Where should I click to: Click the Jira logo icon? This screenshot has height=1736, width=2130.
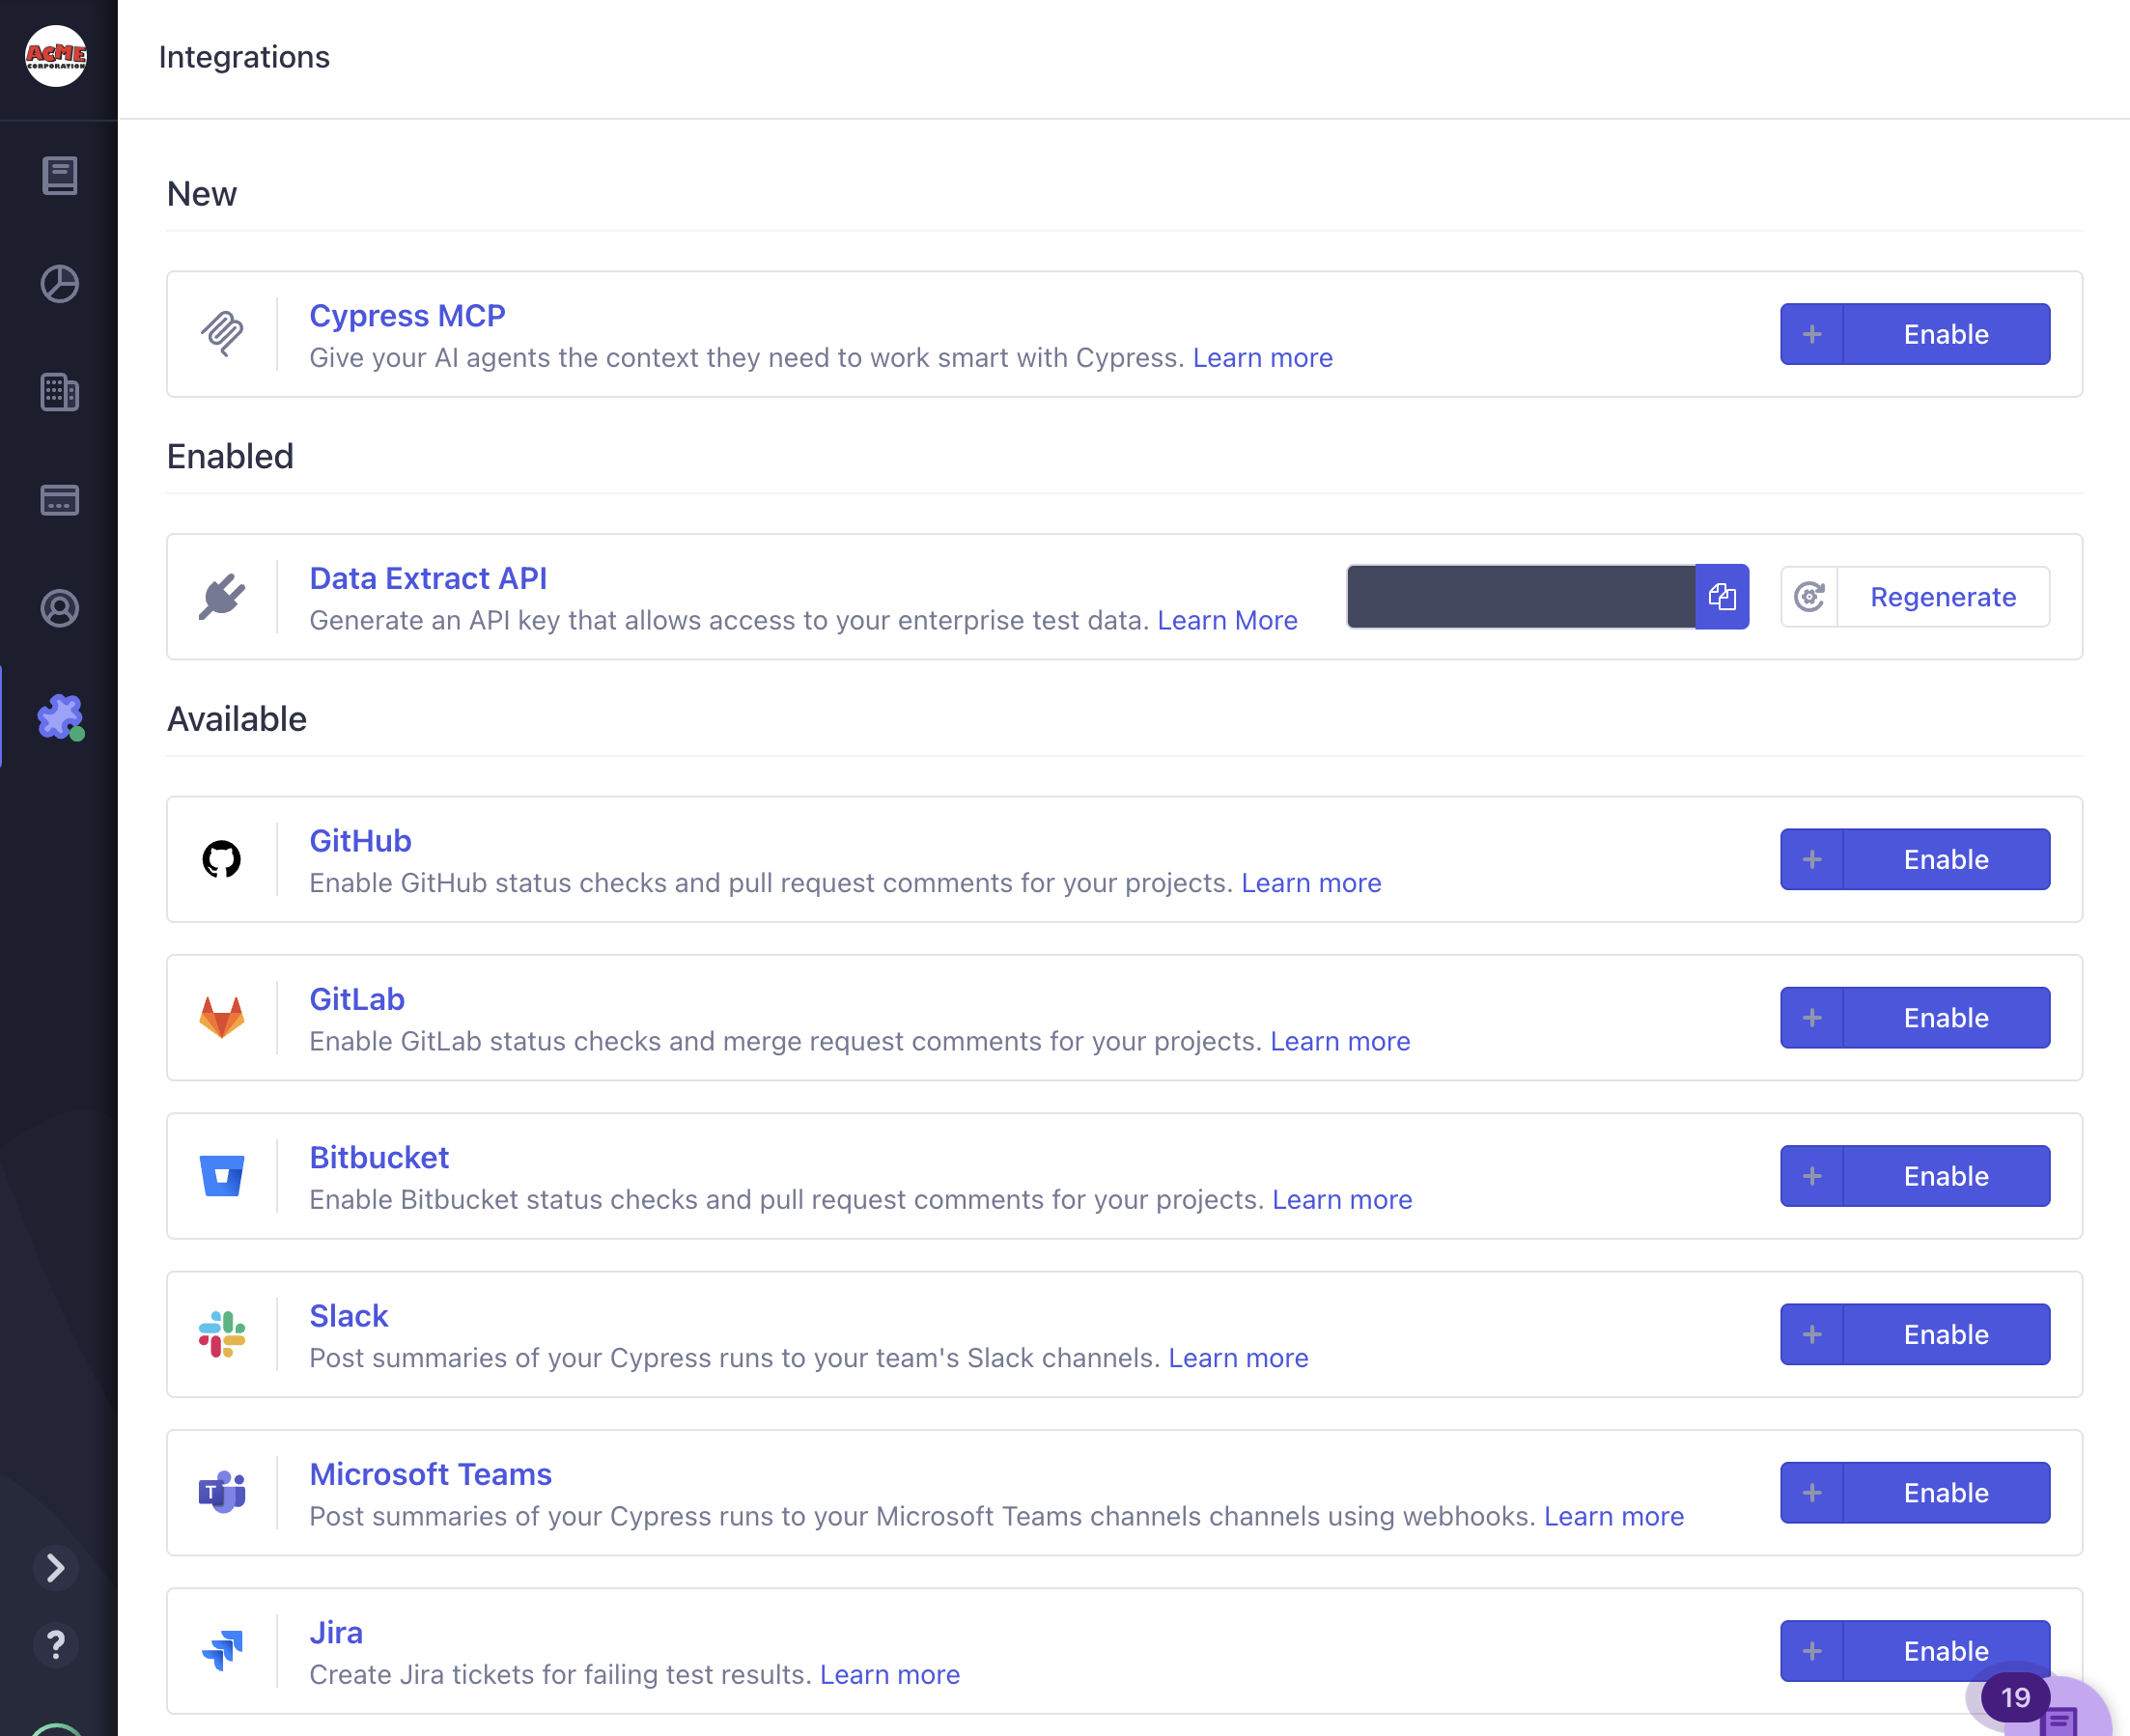pos(222,1651)
